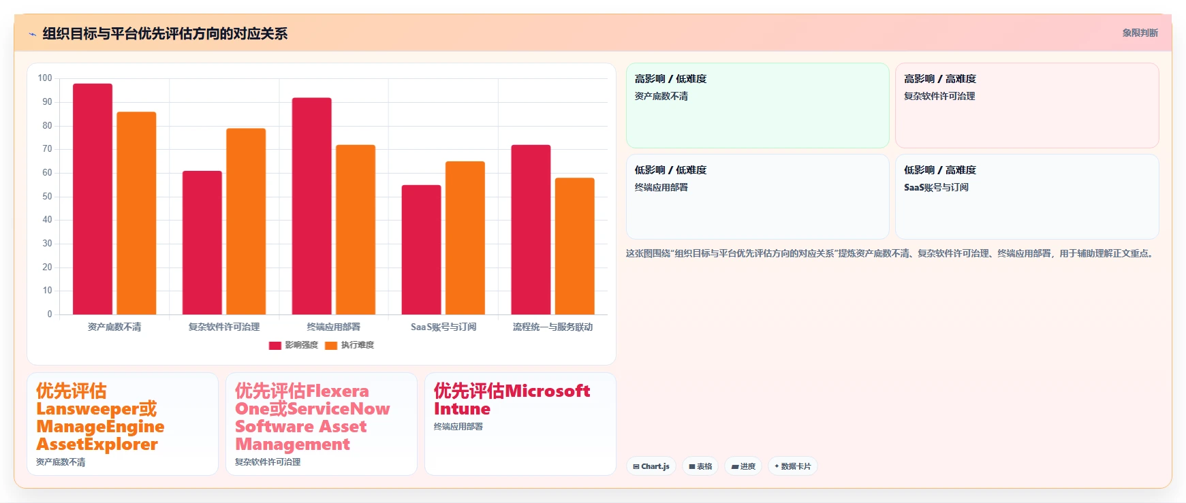Image resolution: width=1186 pixels, height=503 pixels.
Task: Click the red bar for 流程统一与服务联动
Action: point(531,229)
